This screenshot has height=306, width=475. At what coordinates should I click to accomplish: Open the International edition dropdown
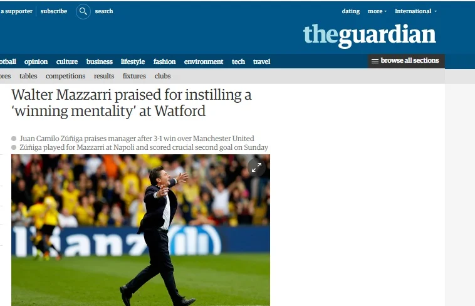pos(415,11)
